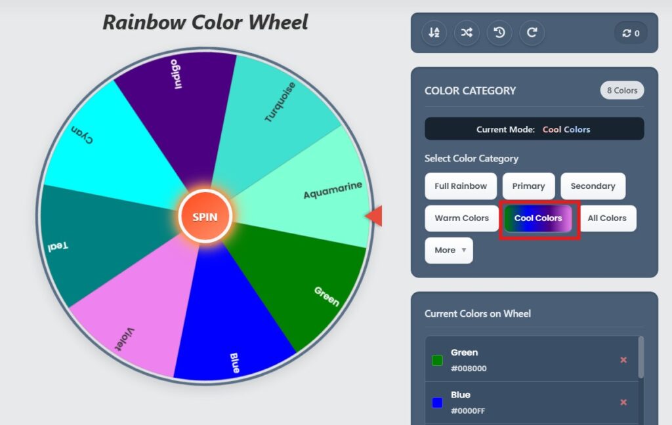Click the green swatch beside #008000
672x425 pixels.
click(x=437, y=360)
